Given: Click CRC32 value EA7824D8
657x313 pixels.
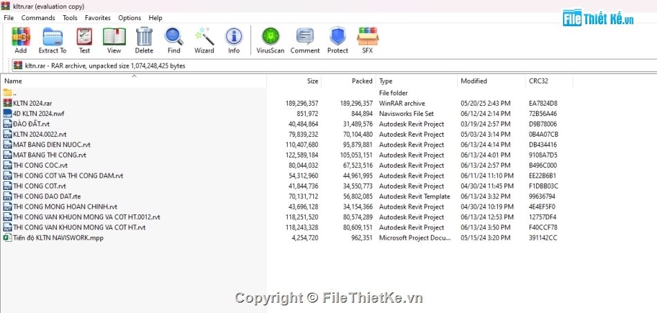Looking at the screenshot, I should coord(543,103).
